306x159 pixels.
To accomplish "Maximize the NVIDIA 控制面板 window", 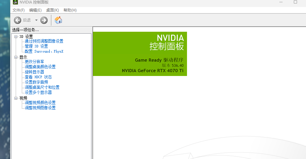I will click(295, 2).
